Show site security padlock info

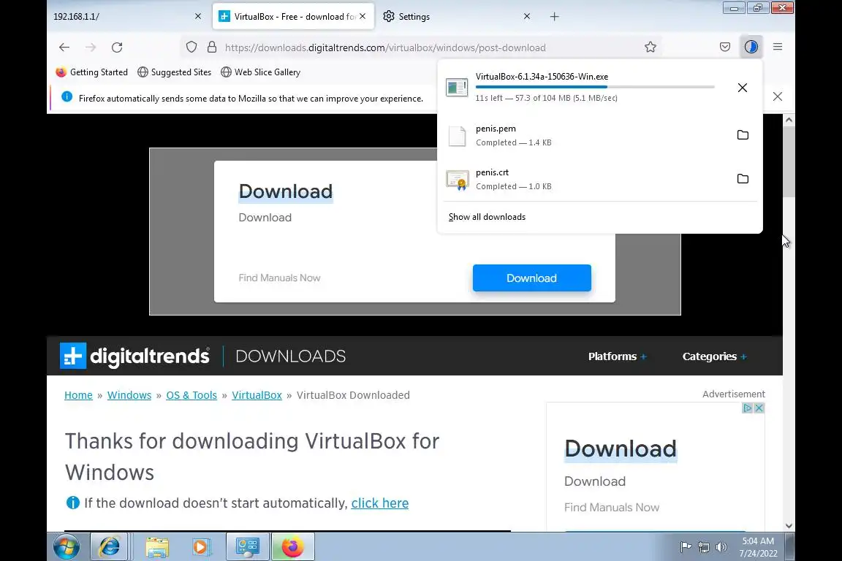(x=212, y=47)
